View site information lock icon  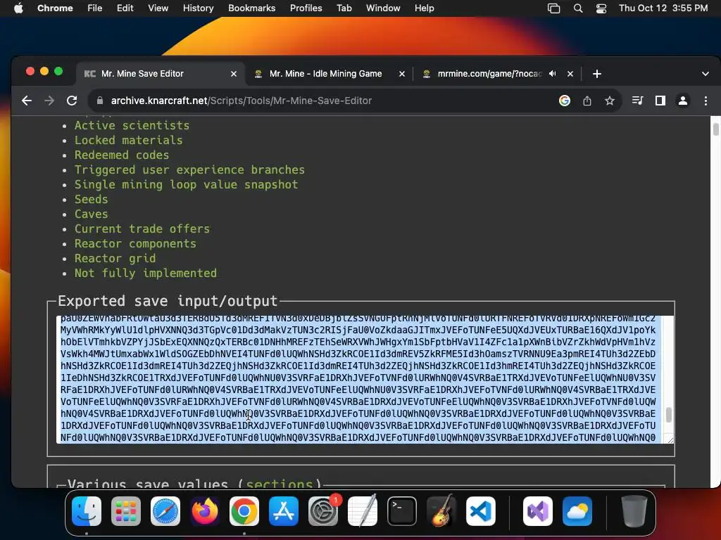point(99,101)
